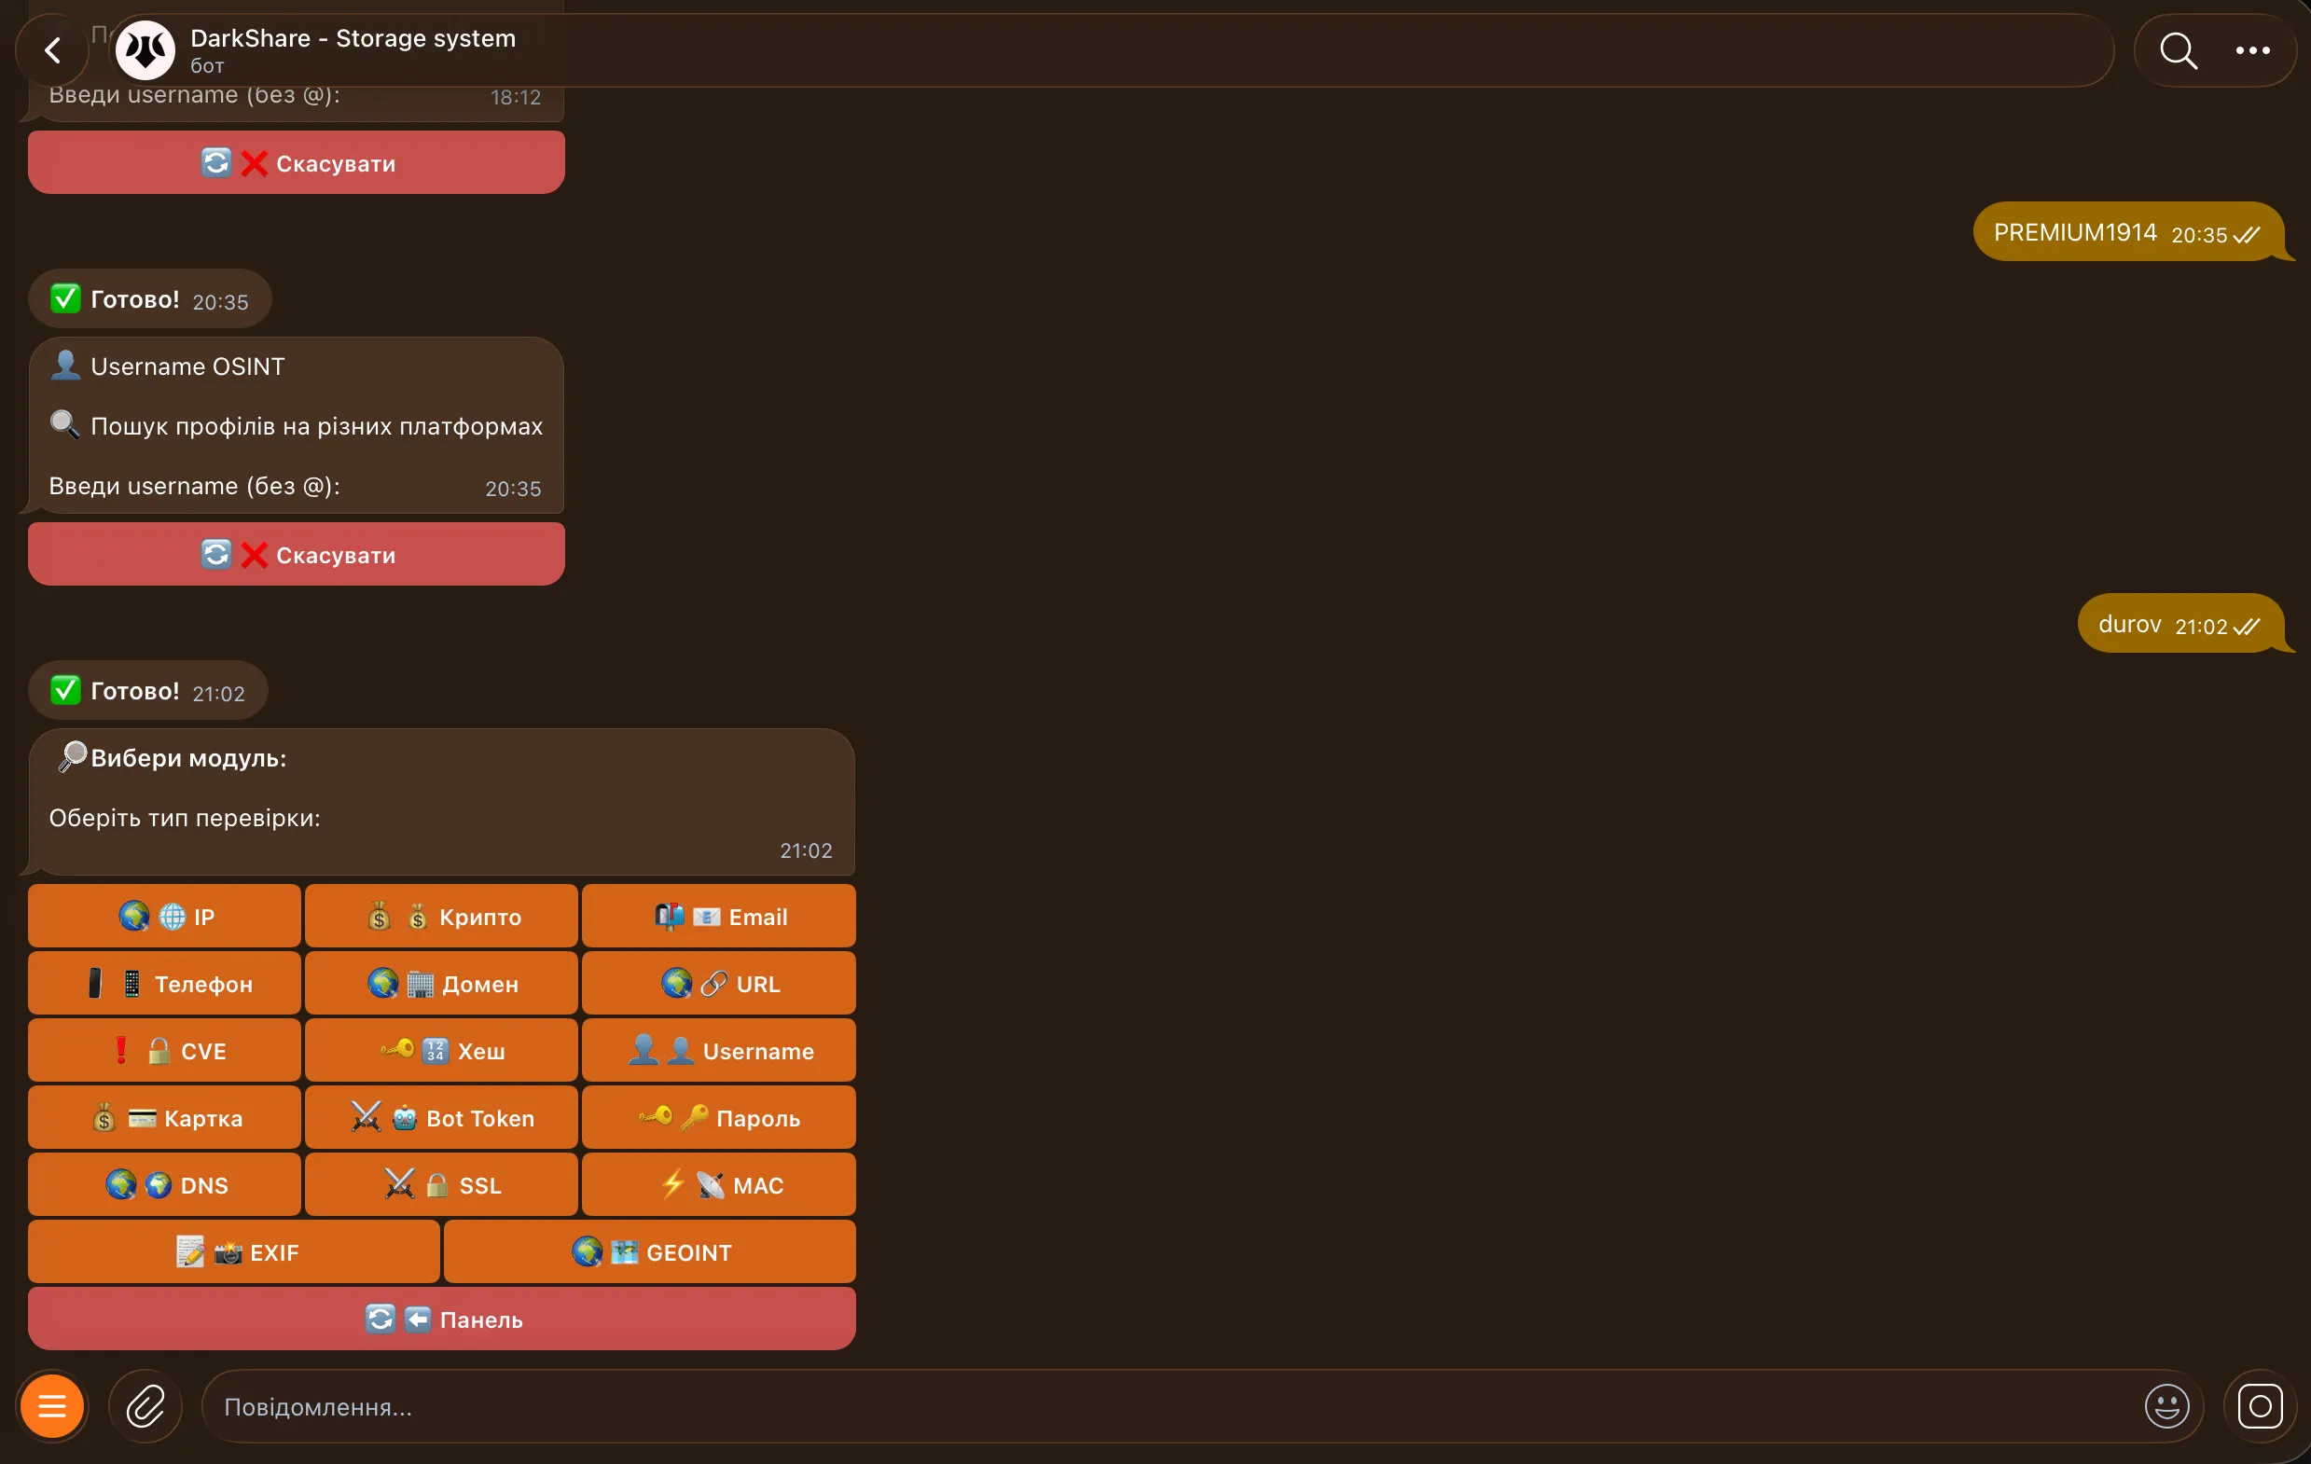Select the GEOINT module
The height and width of the screenshot is (1464, 2311).
(x=650, y=1252)
